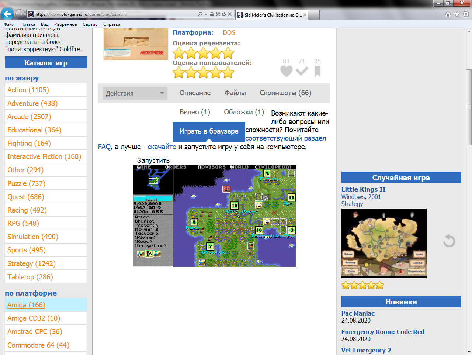Open the RPG (548) genre
Viewport: 472px width, 355px height.
23,223
